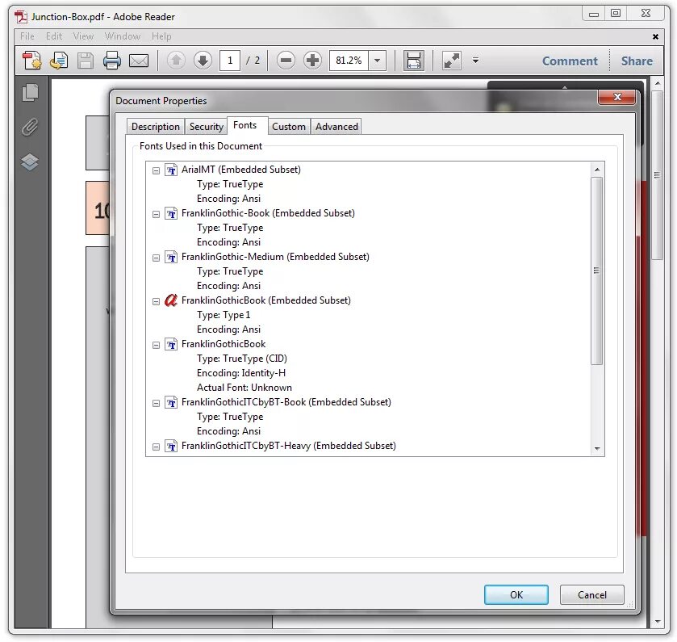Click the current page number field
The height and width of the screenshot is (642, 677).
pyautogui.click(x=230, y=61)
